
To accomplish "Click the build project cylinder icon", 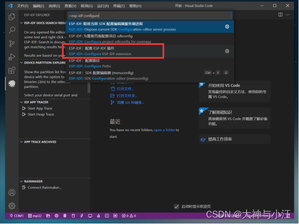I will 73,216.
